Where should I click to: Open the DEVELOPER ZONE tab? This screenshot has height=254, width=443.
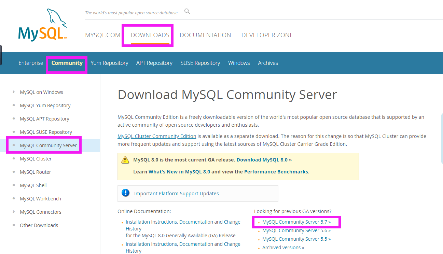[267, 35]
